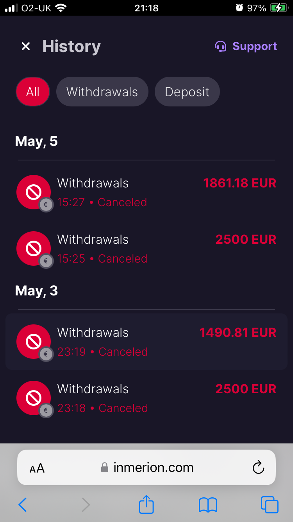Switch to Withdrawals filter
This screenshot has width=293, height=522.
102,92
